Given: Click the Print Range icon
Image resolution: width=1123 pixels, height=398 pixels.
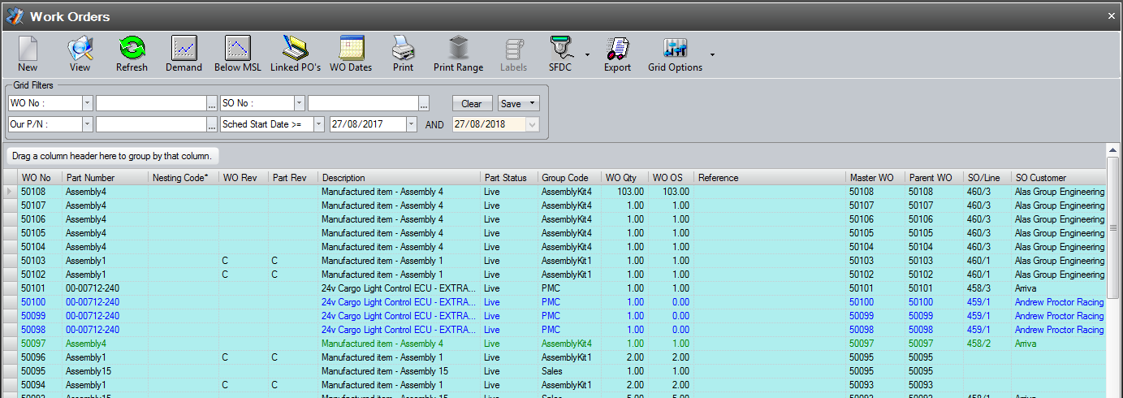Looking at the screenshot, I should pyautogui.click(x=458, y=54).
